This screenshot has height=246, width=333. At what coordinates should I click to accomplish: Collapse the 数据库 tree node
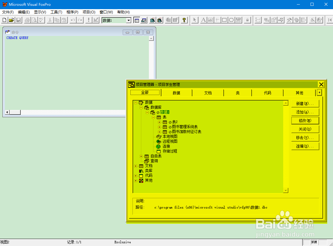coord(141,107)
